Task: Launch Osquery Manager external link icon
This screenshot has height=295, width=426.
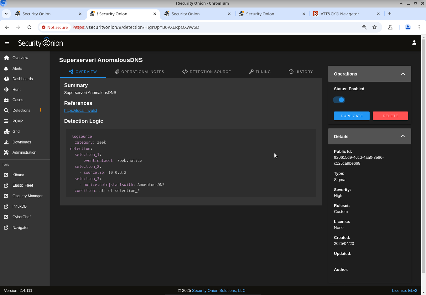Action: click(6, 196)
